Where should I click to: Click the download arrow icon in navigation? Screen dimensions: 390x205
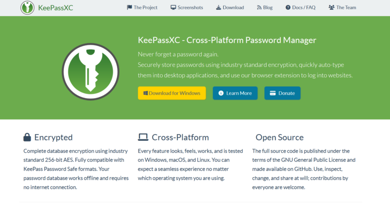pyautogui.click(x=218, y=7)
